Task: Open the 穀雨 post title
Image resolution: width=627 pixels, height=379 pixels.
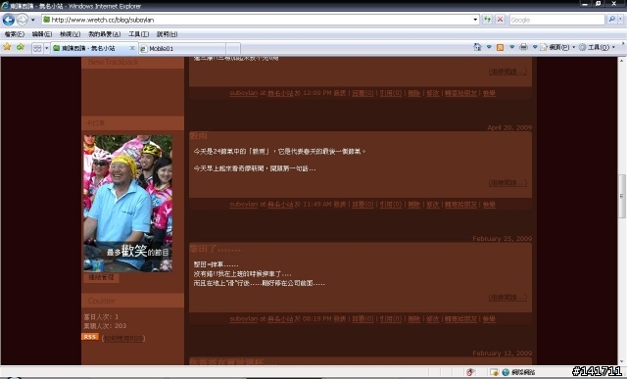Action: coord(198,136)
